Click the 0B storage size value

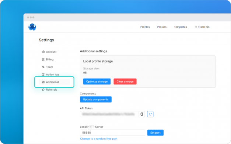click(x=85, y=73)
